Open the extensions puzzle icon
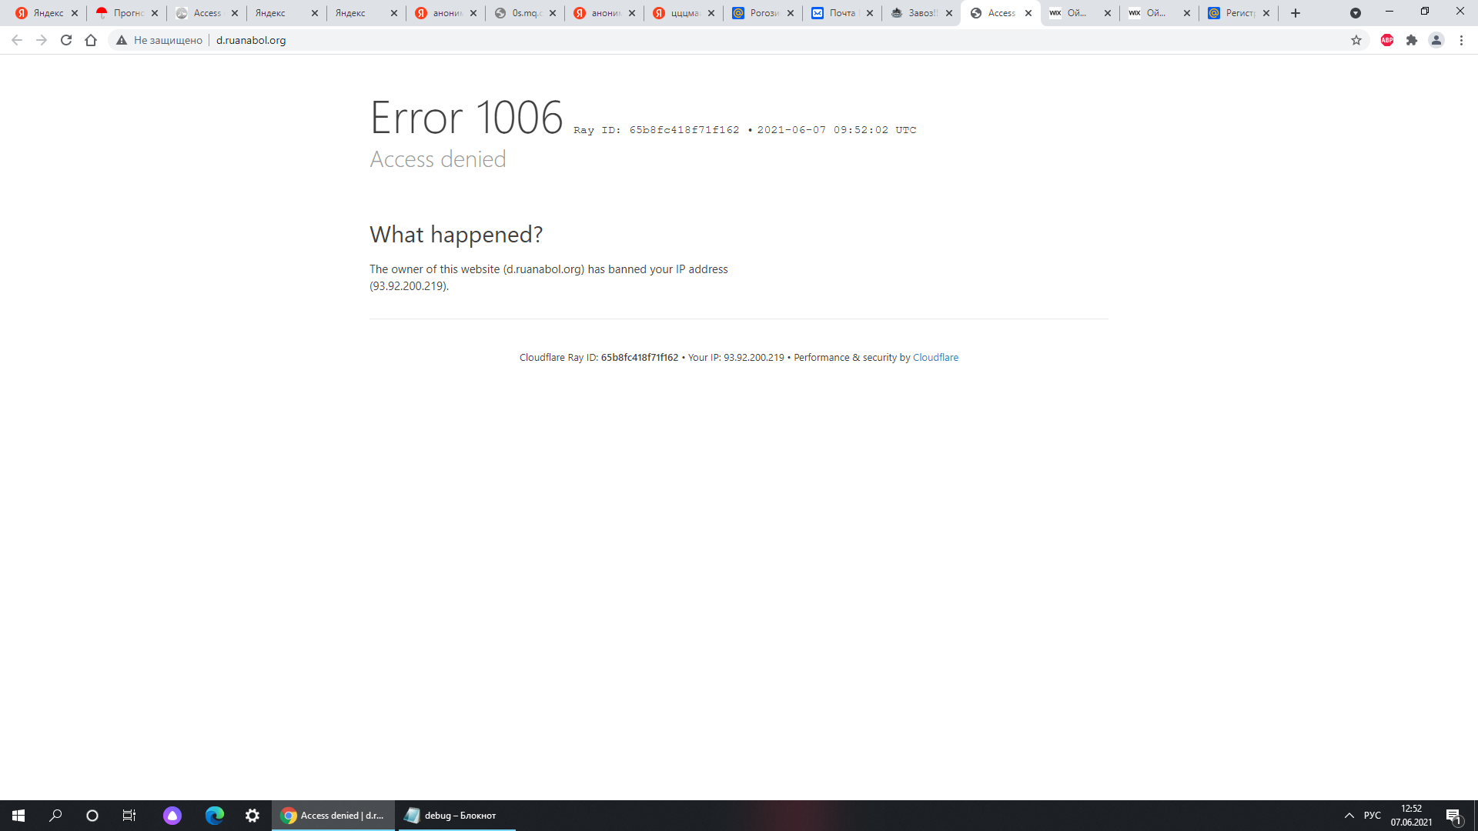The image size is (1478, 831). [1412, 40]
